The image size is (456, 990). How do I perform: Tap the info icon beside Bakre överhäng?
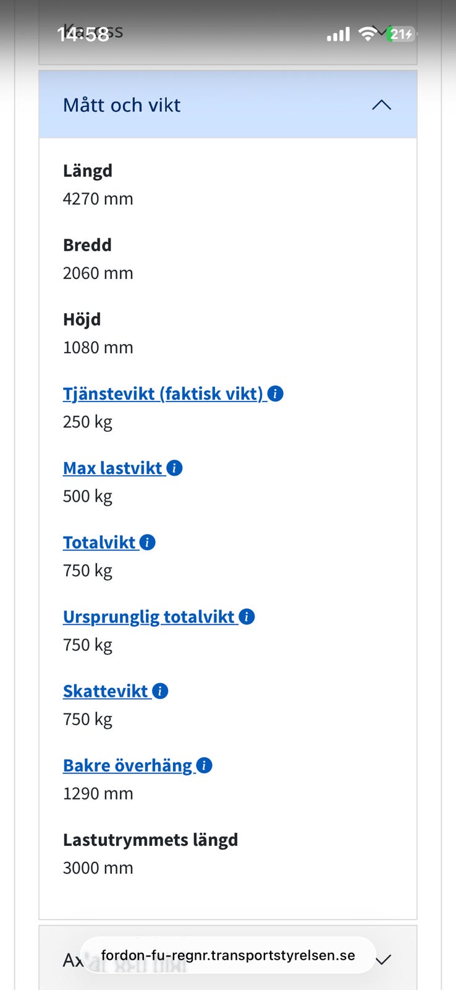click(x=204, y=765)
